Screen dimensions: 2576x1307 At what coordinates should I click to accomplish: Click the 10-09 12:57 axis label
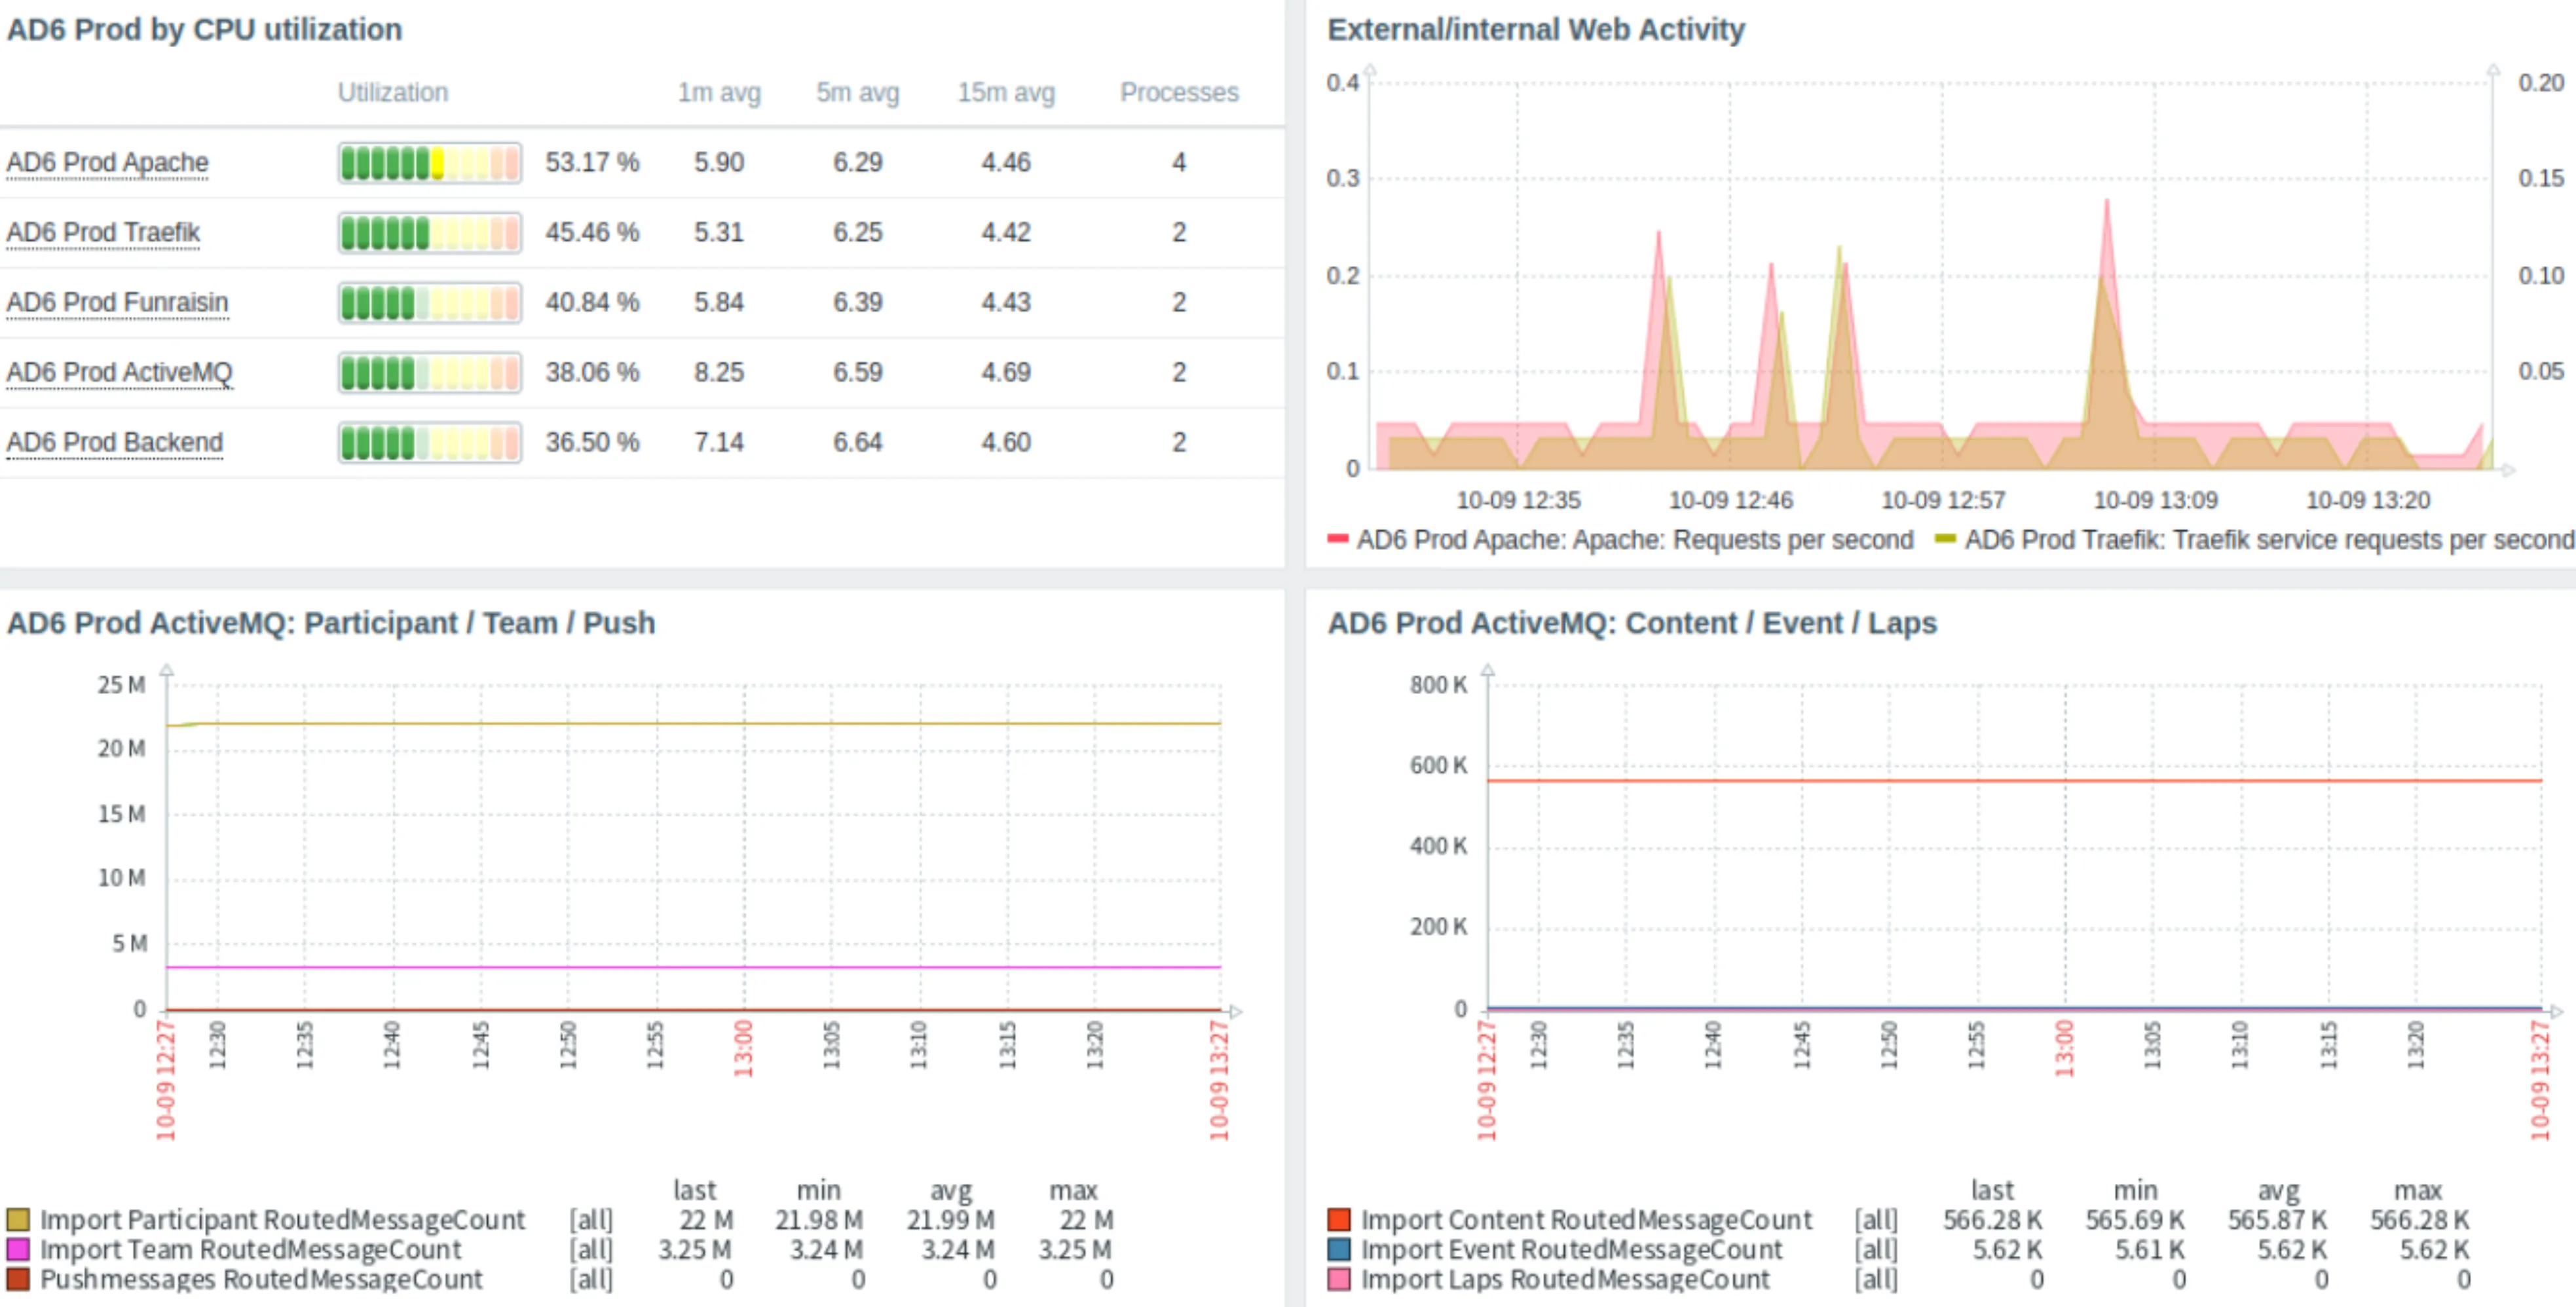pos(1943,500)
